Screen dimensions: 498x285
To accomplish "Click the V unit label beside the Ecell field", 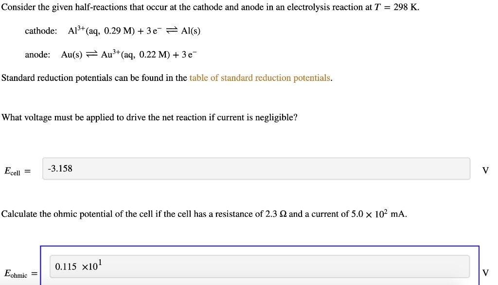I will (x=485, y=169).
